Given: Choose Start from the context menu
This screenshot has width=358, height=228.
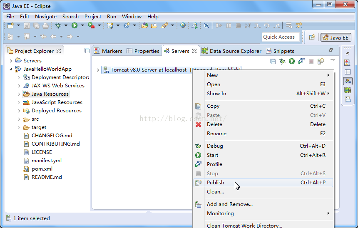Looking at the screenshot, I should point(263,155).
